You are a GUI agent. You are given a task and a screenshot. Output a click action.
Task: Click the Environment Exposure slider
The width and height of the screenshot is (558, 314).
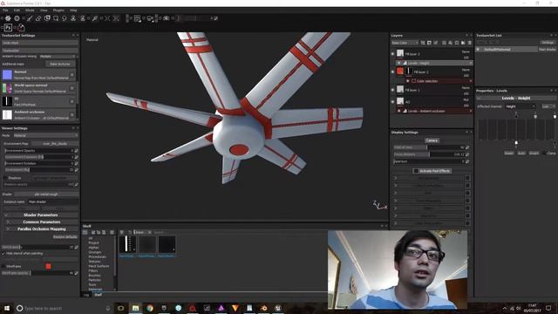38,157
